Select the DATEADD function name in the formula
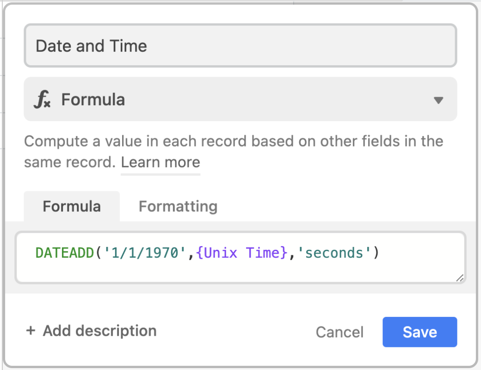The height and width of the screenshot is (370, 481). [64, 253]
